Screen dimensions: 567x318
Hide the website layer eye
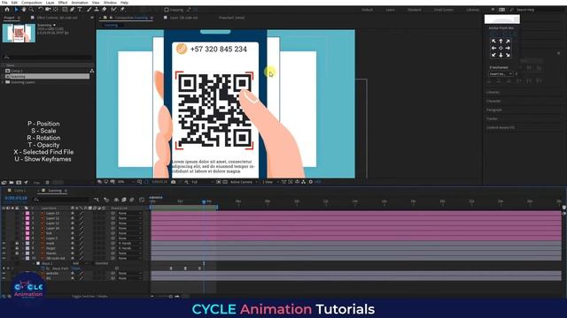(x=4, y=273)
